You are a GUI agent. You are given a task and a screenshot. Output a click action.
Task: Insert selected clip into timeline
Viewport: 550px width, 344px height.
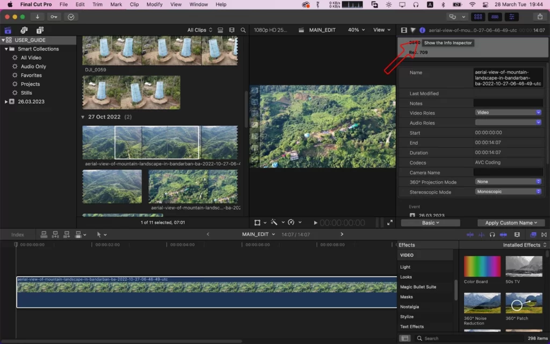55,234
